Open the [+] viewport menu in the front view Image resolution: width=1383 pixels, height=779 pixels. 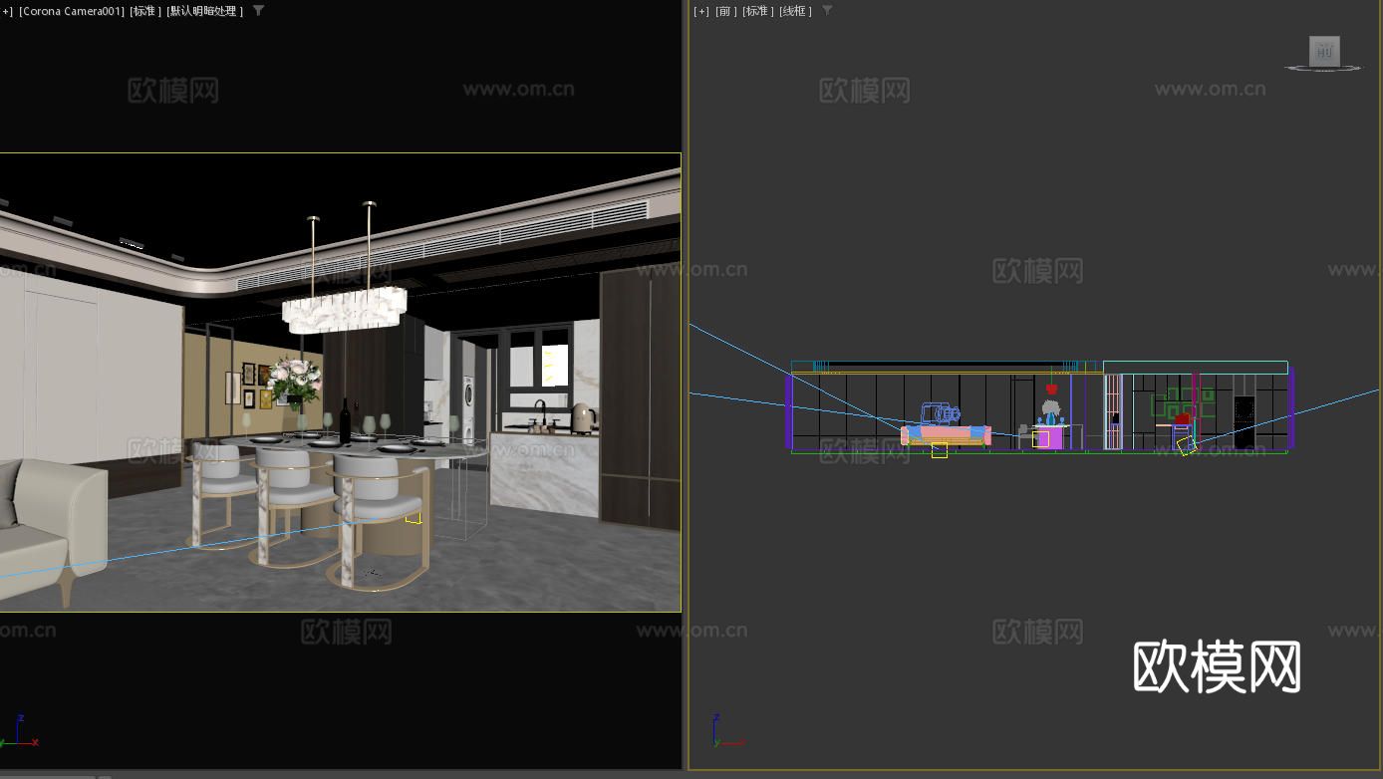699,11
